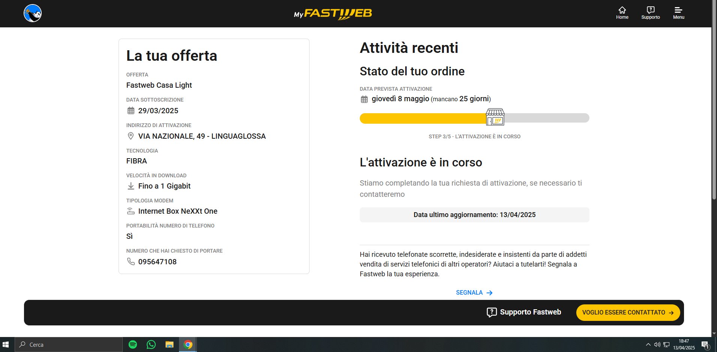The height and width of the screenshot is (352, 717).
Task: Click the STEP 3/5 status text
Action: pyautogui.click(x=474, y=136)
